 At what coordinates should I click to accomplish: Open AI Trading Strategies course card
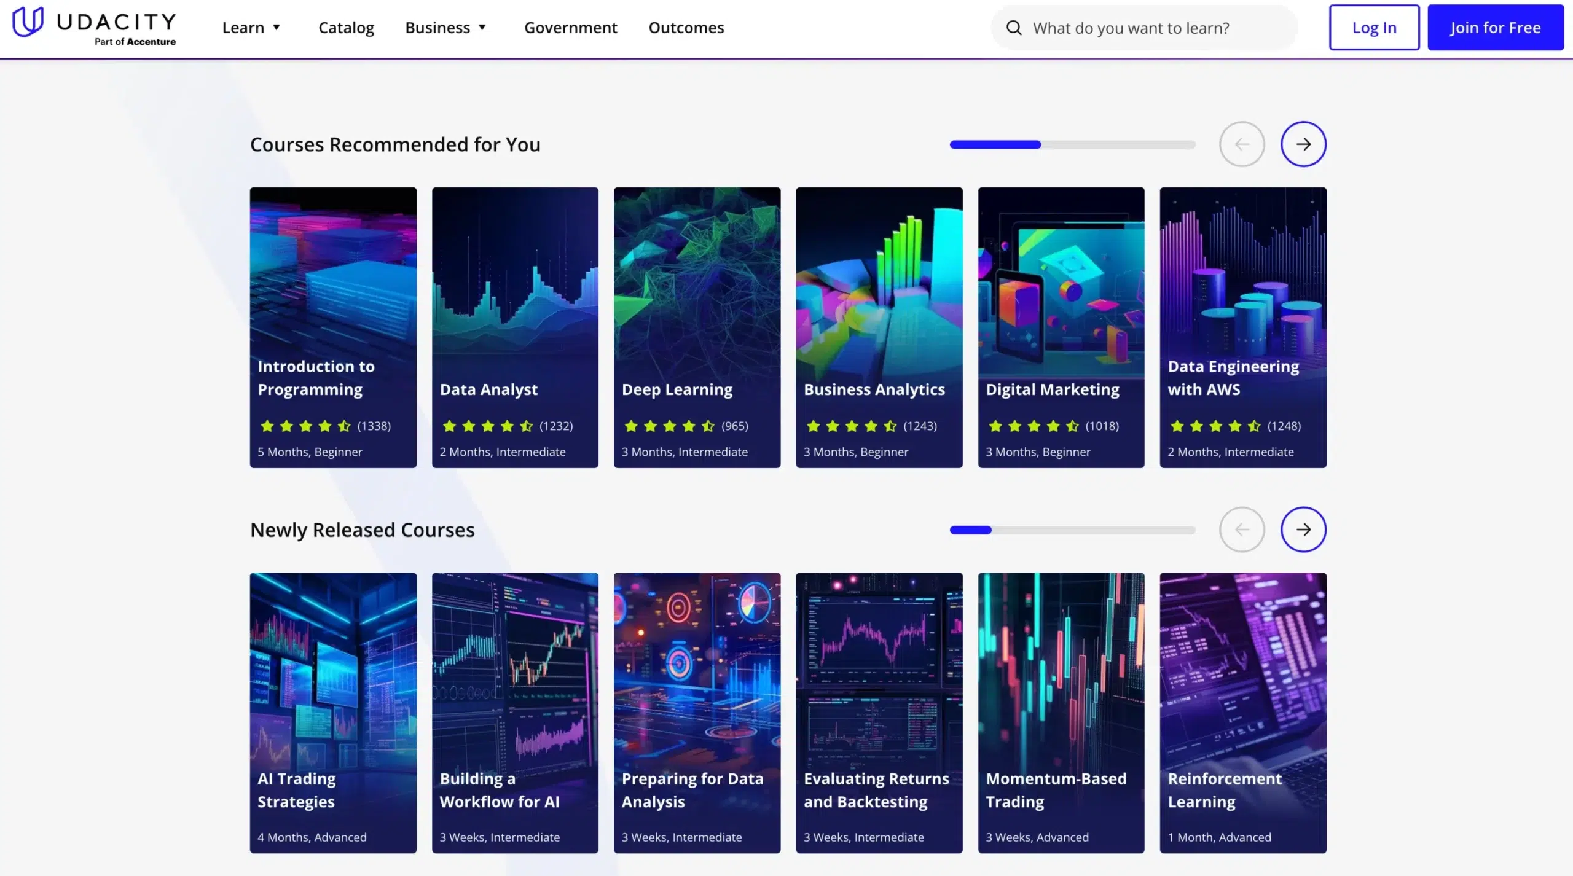point(333,713)
